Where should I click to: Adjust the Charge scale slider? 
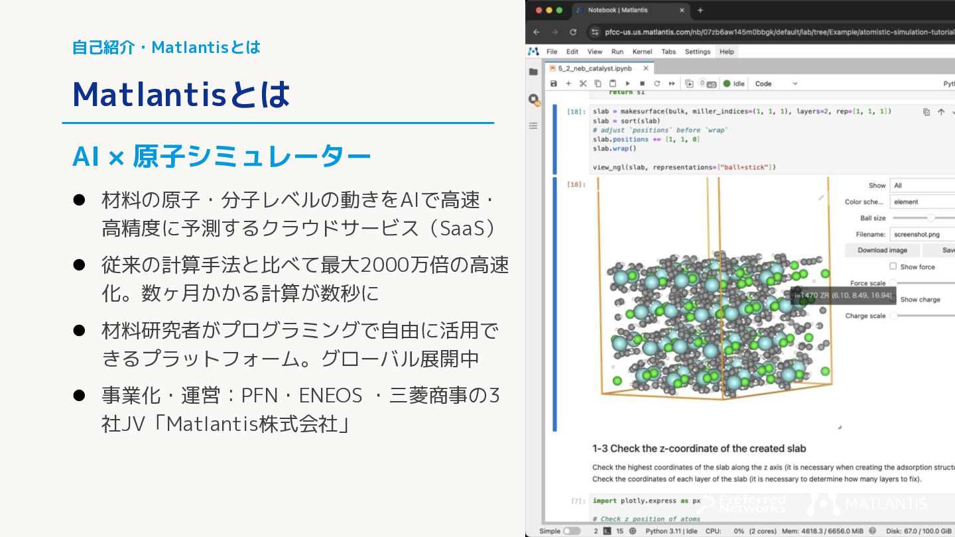pyautogui.click(x=924, y=316)
